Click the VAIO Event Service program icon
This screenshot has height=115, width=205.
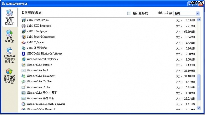[x=23, y=20]
